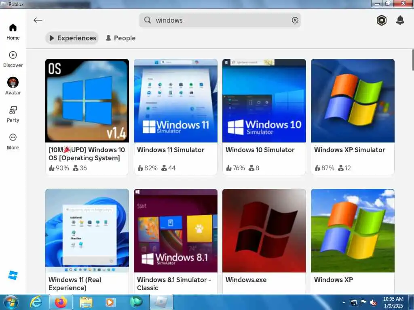This screenshot has width=414, height=310.
Task: Open Windows 11 Simulator thumbnail
Action: click(175, 101)
